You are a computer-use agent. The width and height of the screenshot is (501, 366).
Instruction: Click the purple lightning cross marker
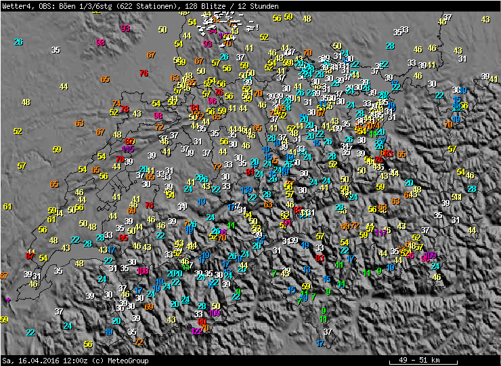click(8, 299)
